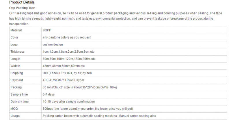The height and width of the screenshot is (123, 231).
Task: Click the Usage row description text
Action: (x=99, y=116)
